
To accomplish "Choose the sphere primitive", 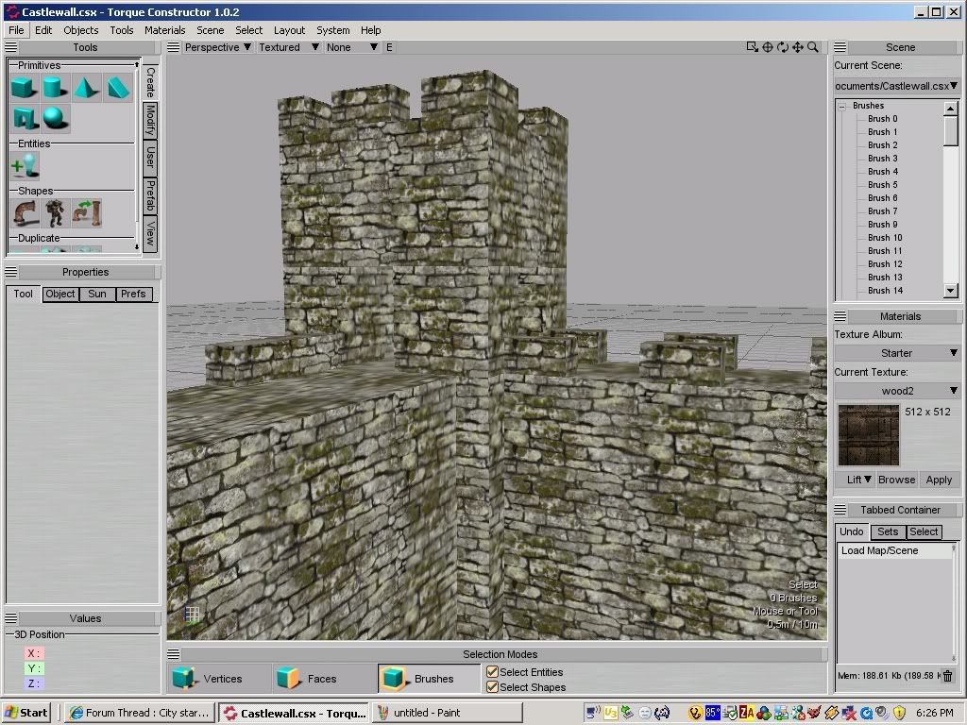I will point(55,117).
